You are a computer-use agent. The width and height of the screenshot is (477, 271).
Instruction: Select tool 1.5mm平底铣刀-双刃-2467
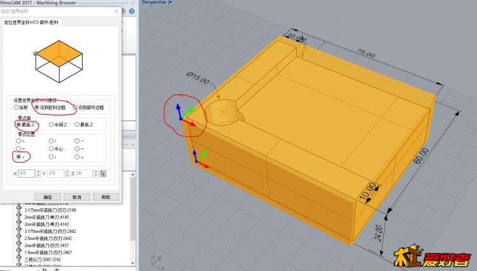tap(48, 253)
